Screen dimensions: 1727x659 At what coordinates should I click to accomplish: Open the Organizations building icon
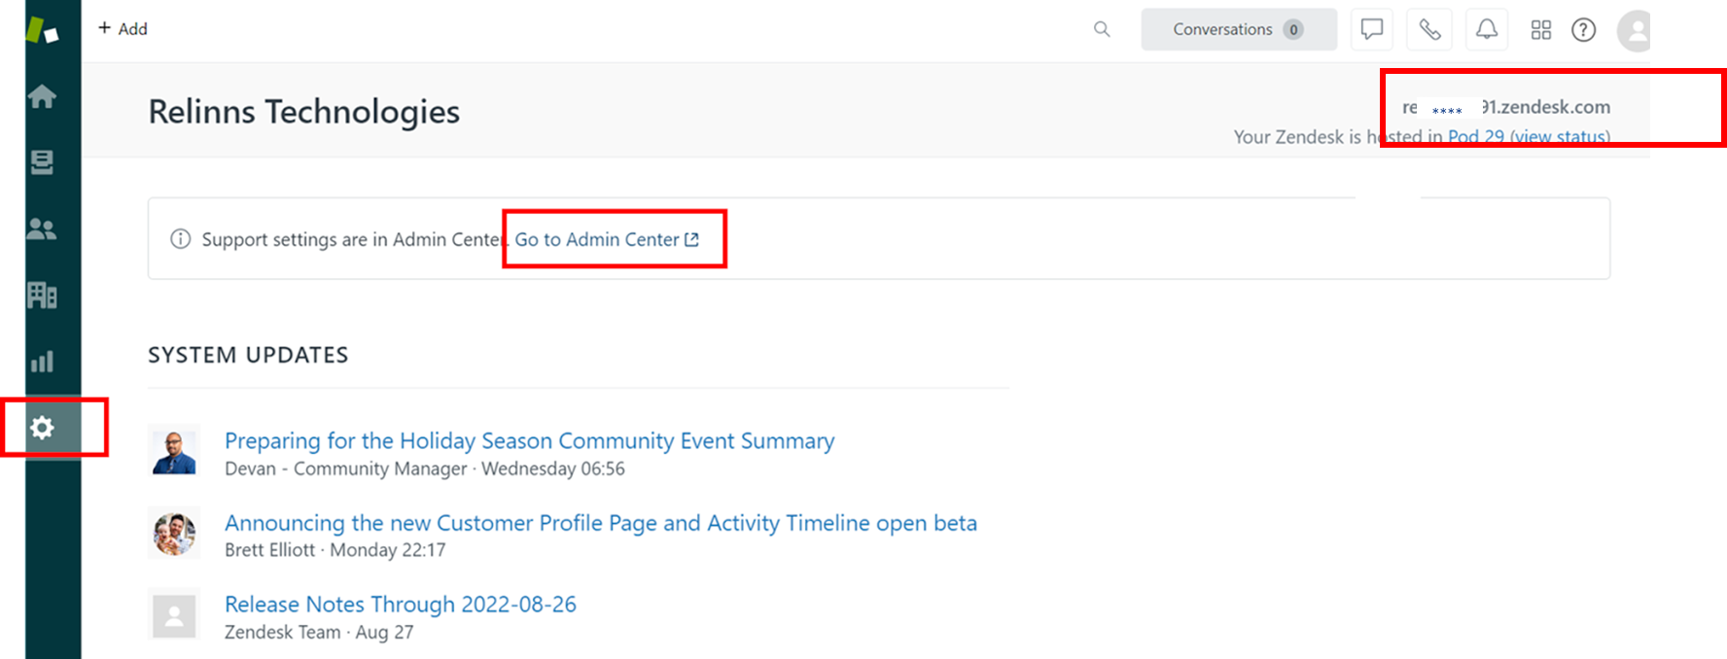(42, 295)
